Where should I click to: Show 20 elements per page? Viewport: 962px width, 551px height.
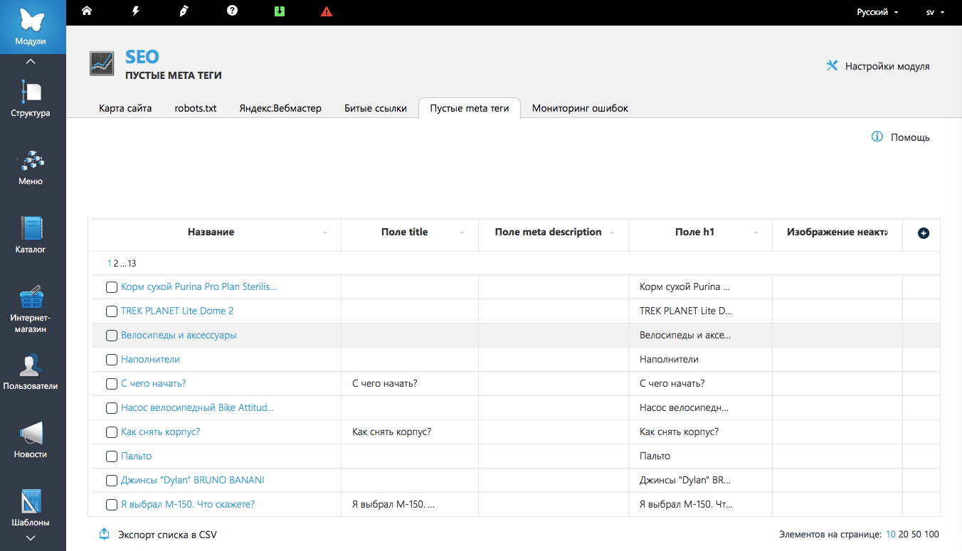[904, 535]
